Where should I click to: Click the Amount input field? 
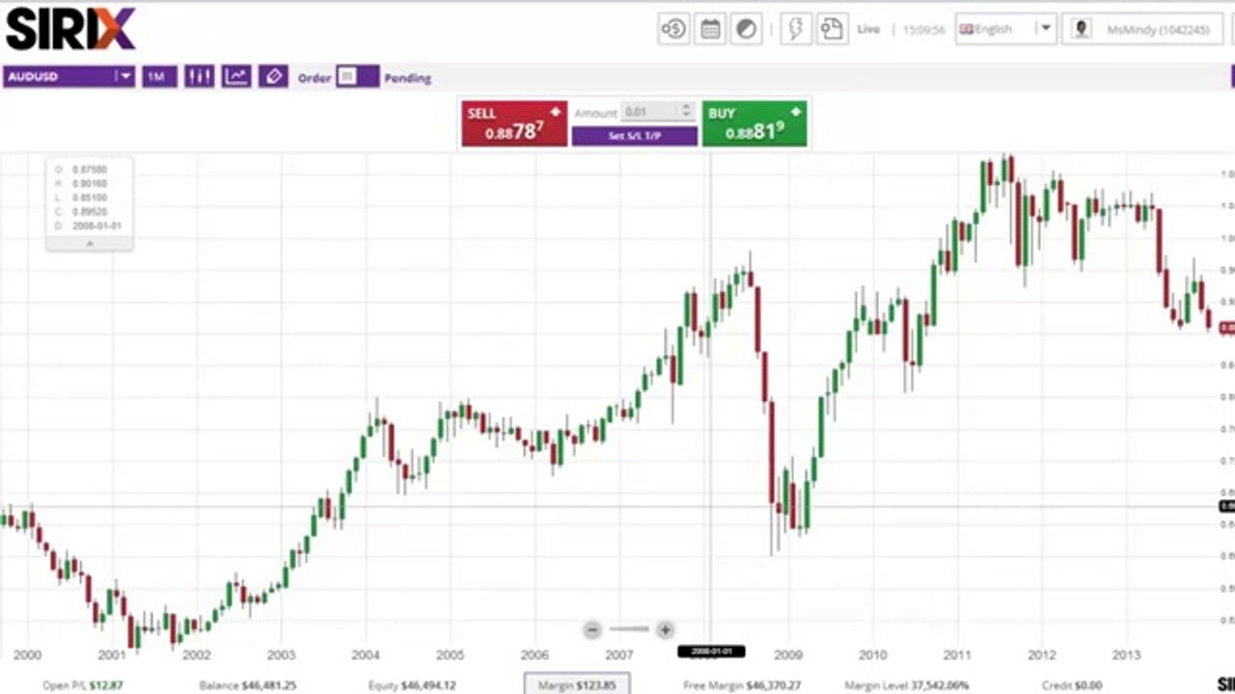click(x=650, y=112)
